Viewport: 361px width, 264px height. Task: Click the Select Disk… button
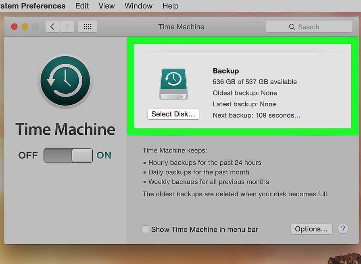click(x=173, y=114)
